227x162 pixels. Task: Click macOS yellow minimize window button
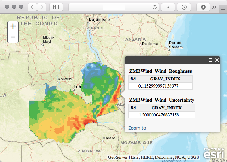14,7
